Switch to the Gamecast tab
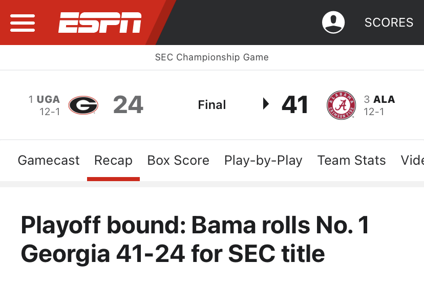This screenshot has width=424, height=285. pos(49,160)
